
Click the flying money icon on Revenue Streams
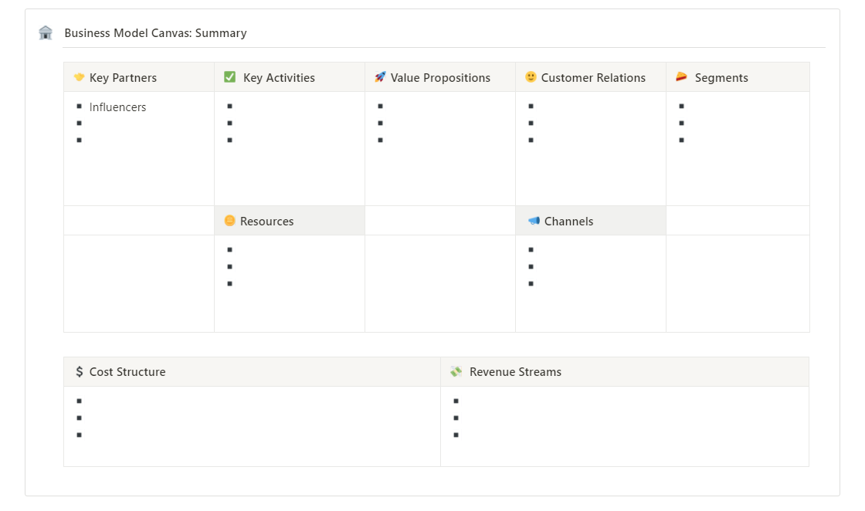click(456, 371)
